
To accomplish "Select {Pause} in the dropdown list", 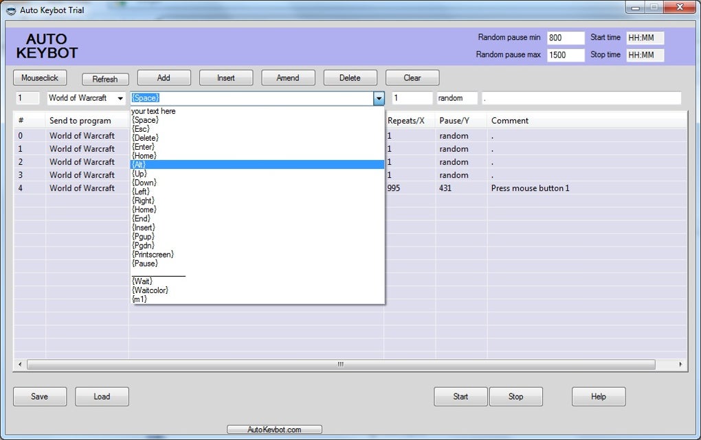I will pyautogui.click(x=258, y=263).
